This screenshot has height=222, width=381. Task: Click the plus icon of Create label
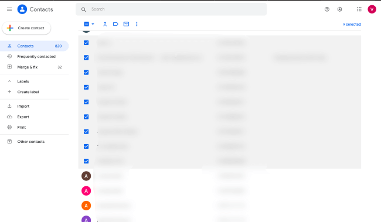[9, 92]
